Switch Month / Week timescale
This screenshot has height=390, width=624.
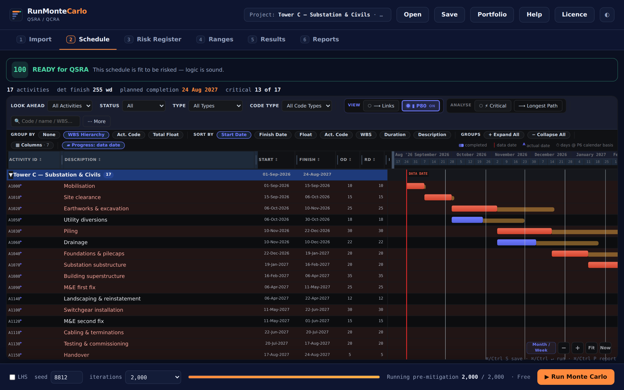click(541, 347)
